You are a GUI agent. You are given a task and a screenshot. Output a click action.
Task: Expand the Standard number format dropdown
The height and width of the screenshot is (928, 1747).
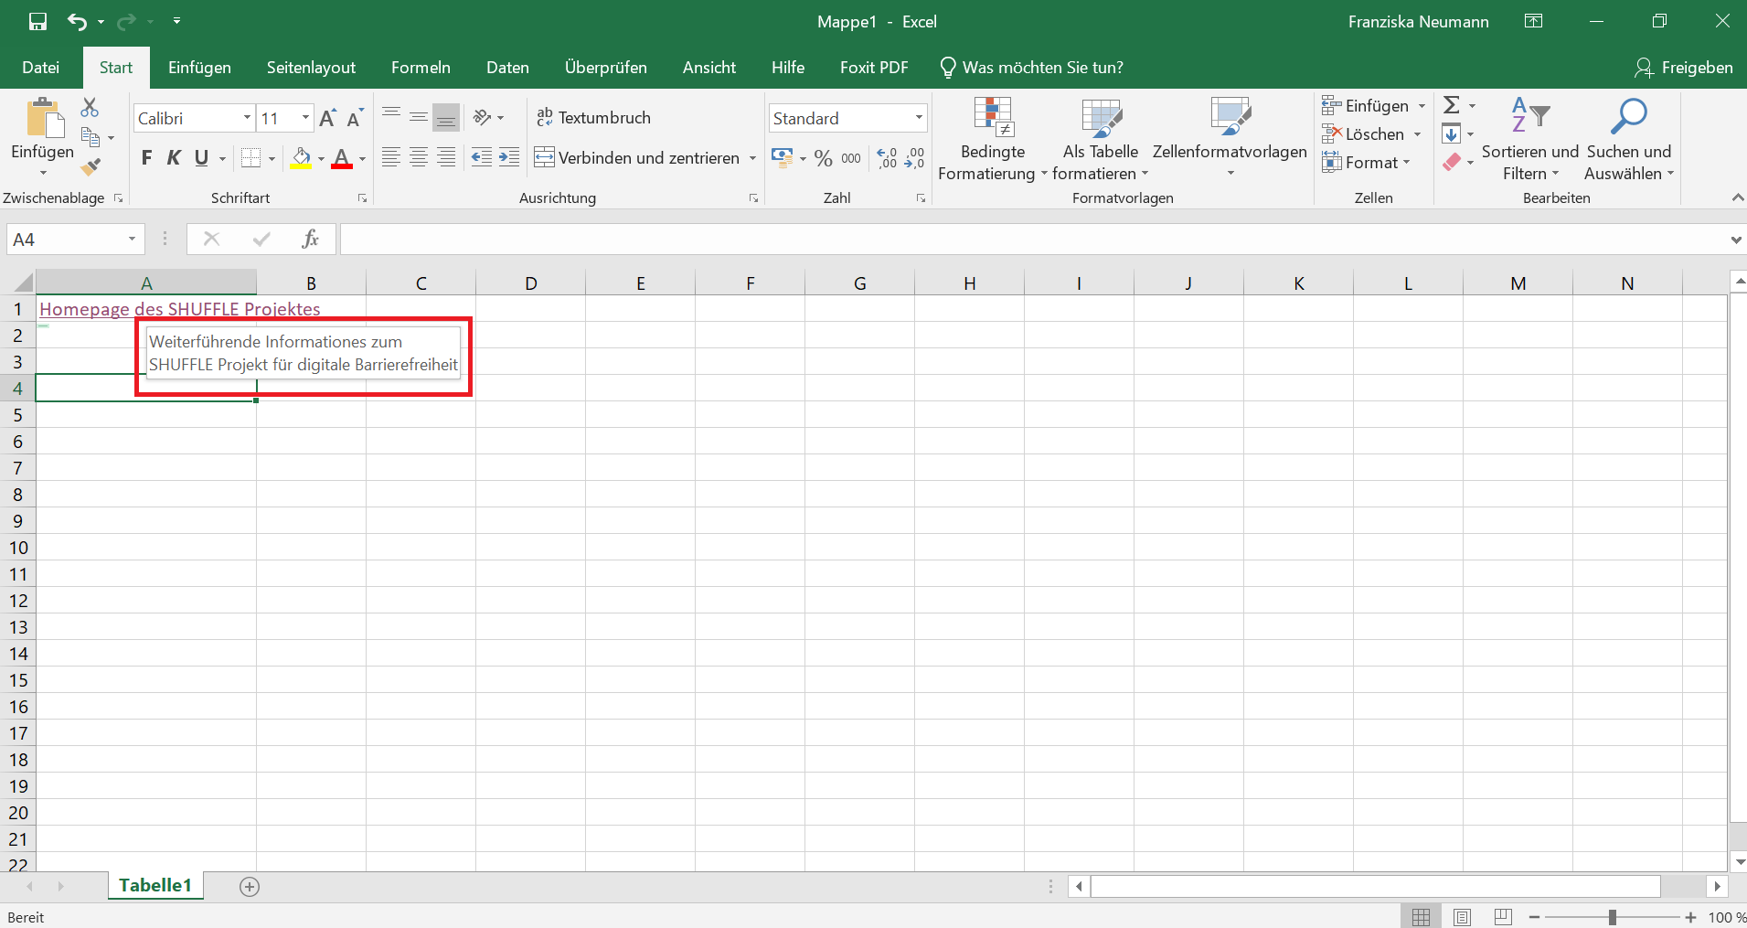[x=917, y=117]
